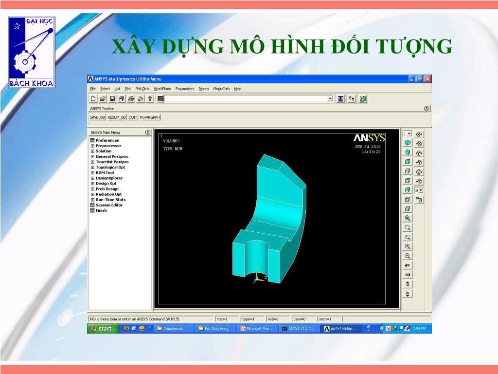Screen dimensions: 498x374
Task: Expand the Preprocessor tree node
Action: (92, 146)
